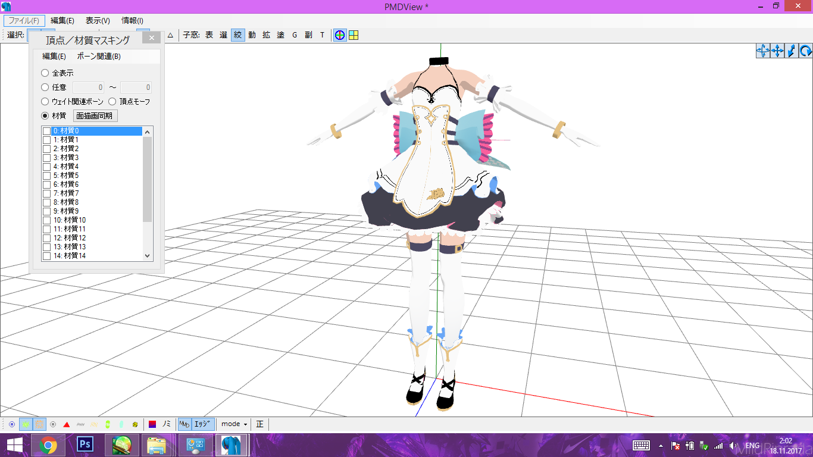This screenshot has width=813, height=457.
Task: Open the G sub-window
Action: pyautogui.click(x=294, y=35)
